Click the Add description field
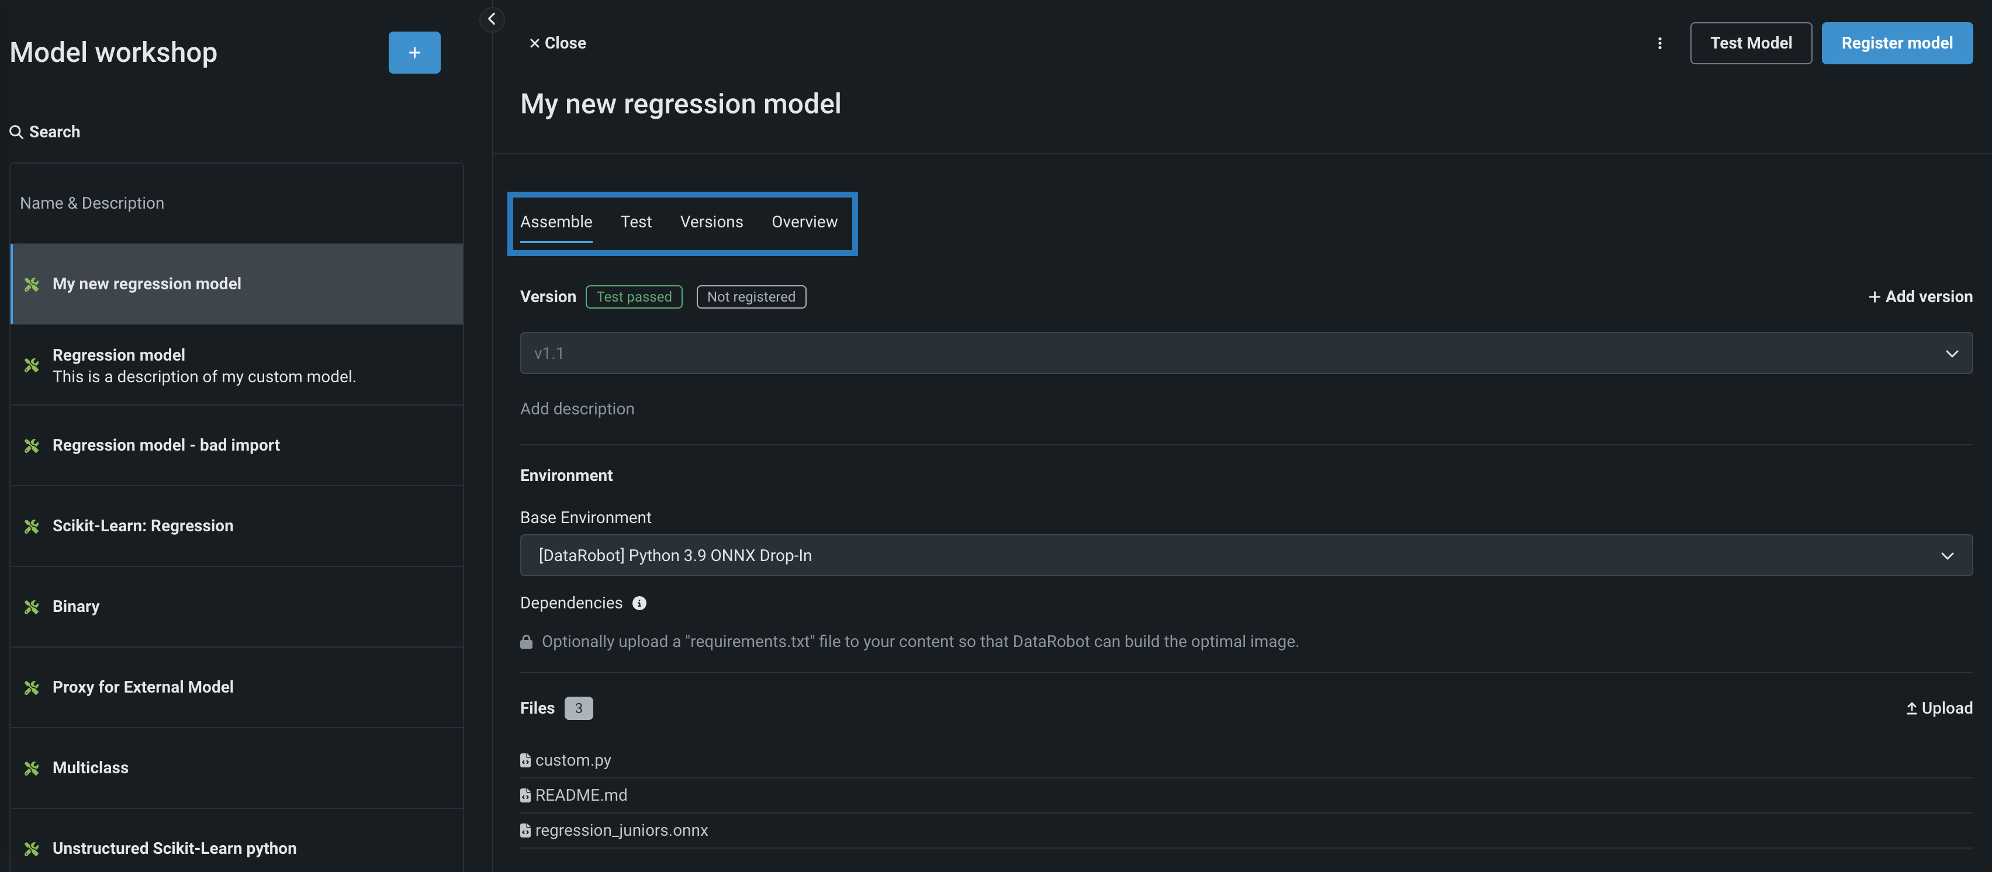The width and height of the screenshot is (1992, 872). (x=577, y=409)
